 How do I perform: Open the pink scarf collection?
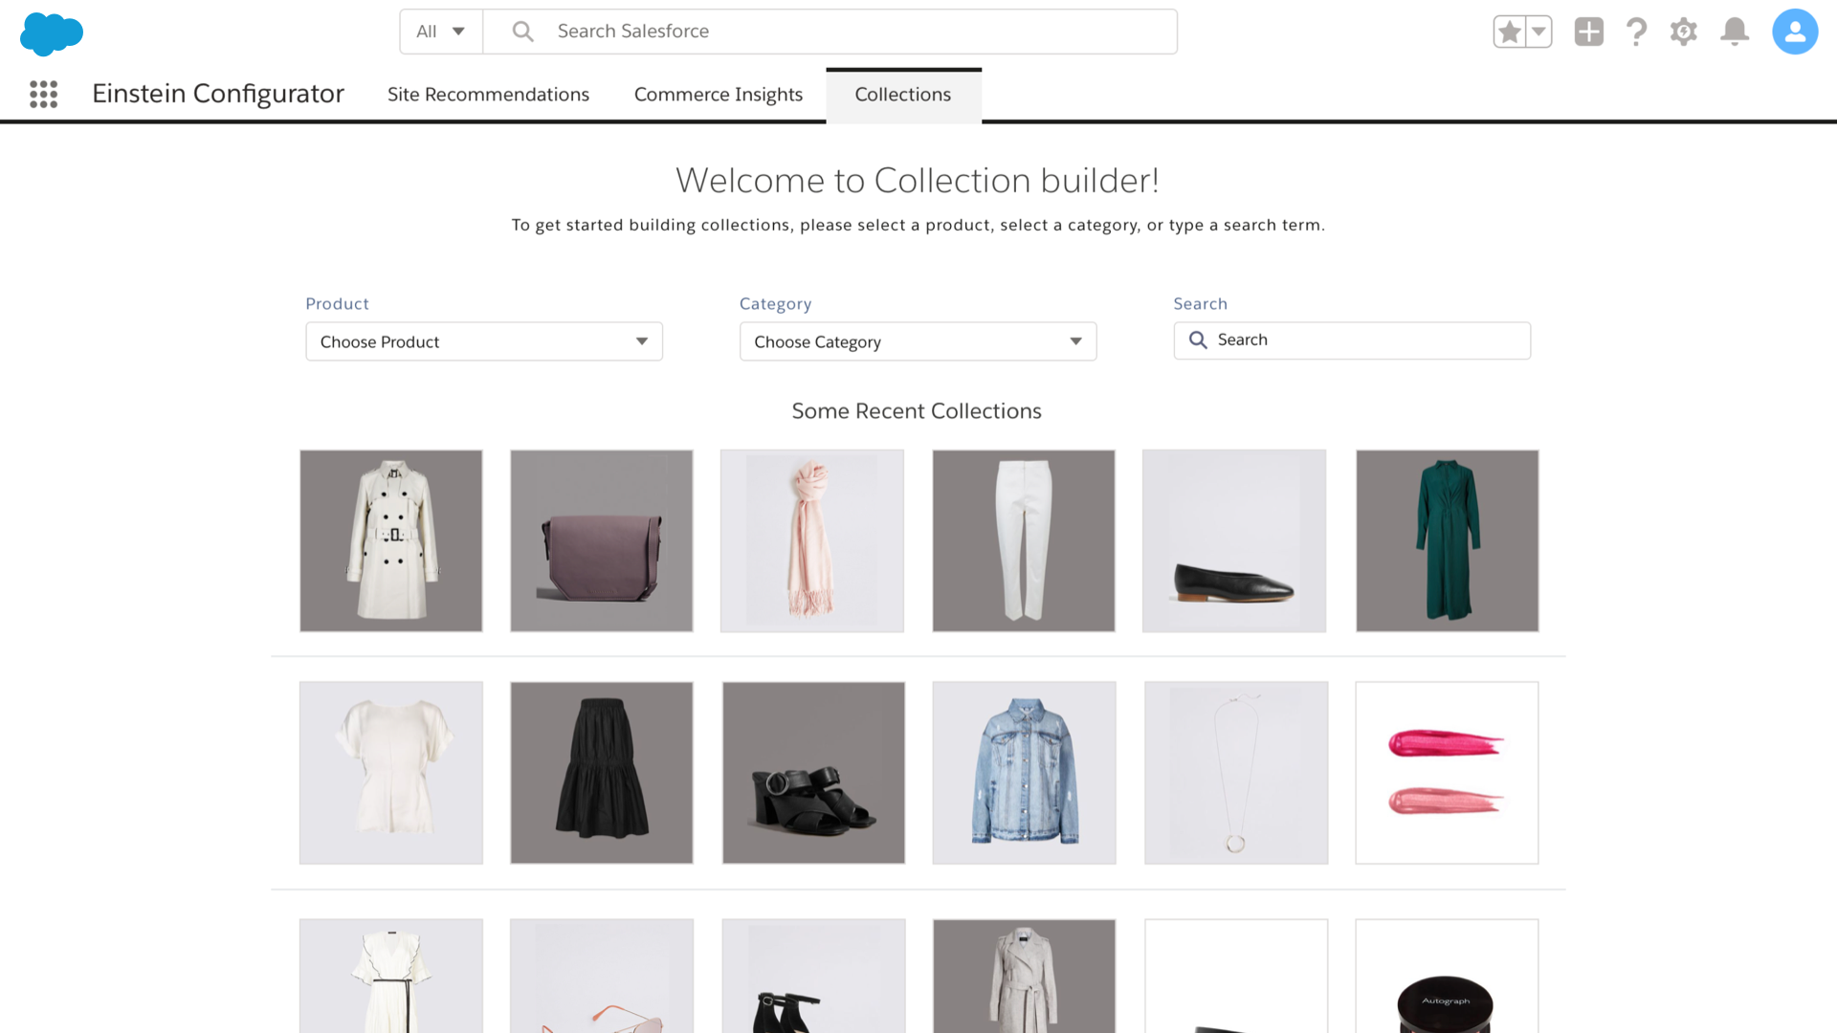pyautogui.click(x=812, y=540)
